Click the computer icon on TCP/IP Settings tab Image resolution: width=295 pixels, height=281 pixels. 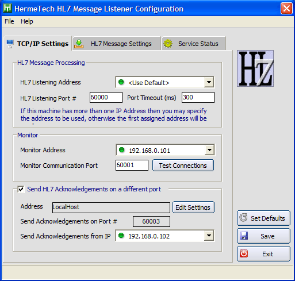tap(10, 44)
